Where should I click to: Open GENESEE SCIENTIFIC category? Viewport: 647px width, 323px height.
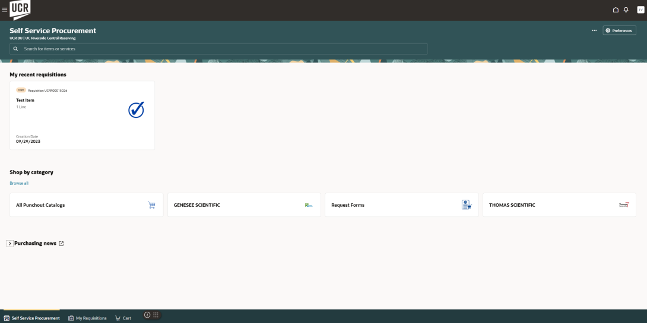(x=244, y=204)
